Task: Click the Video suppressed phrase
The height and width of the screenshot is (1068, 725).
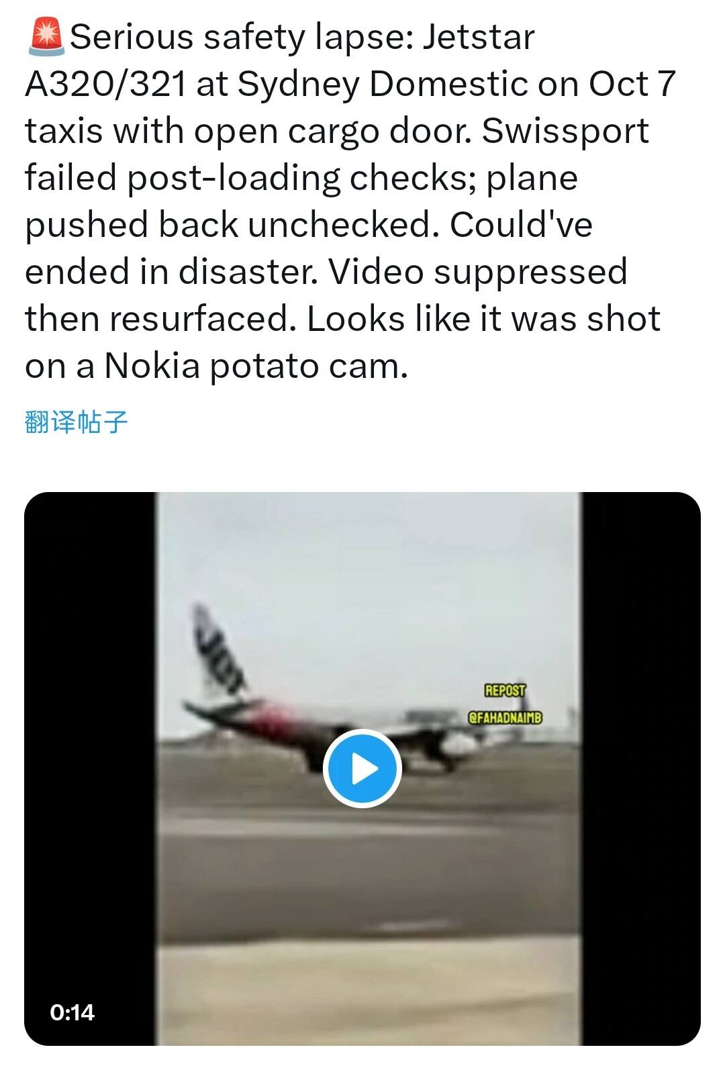Action: [477, 272]
